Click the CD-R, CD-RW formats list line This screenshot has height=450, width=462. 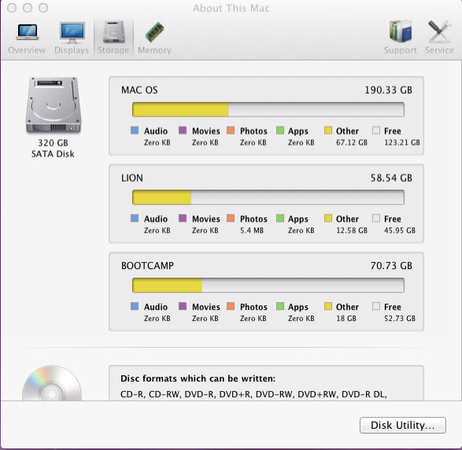(253, 394)
